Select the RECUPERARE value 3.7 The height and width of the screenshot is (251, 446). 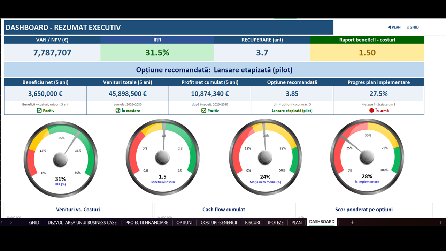coord(262,53)
